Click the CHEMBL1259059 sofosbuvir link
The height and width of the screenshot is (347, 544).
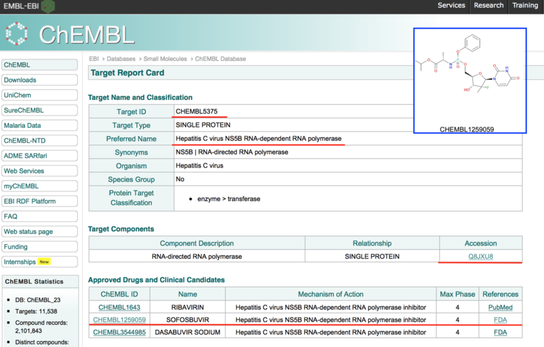(119, 320)
